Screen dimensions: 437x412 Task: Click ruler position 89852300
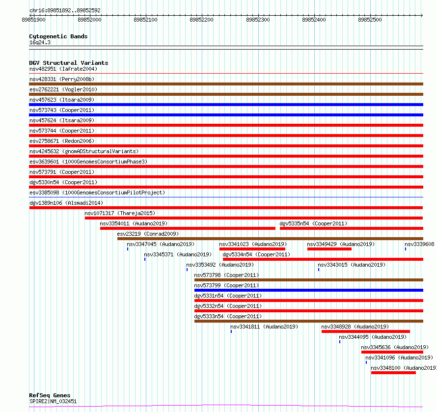(258, 20)
